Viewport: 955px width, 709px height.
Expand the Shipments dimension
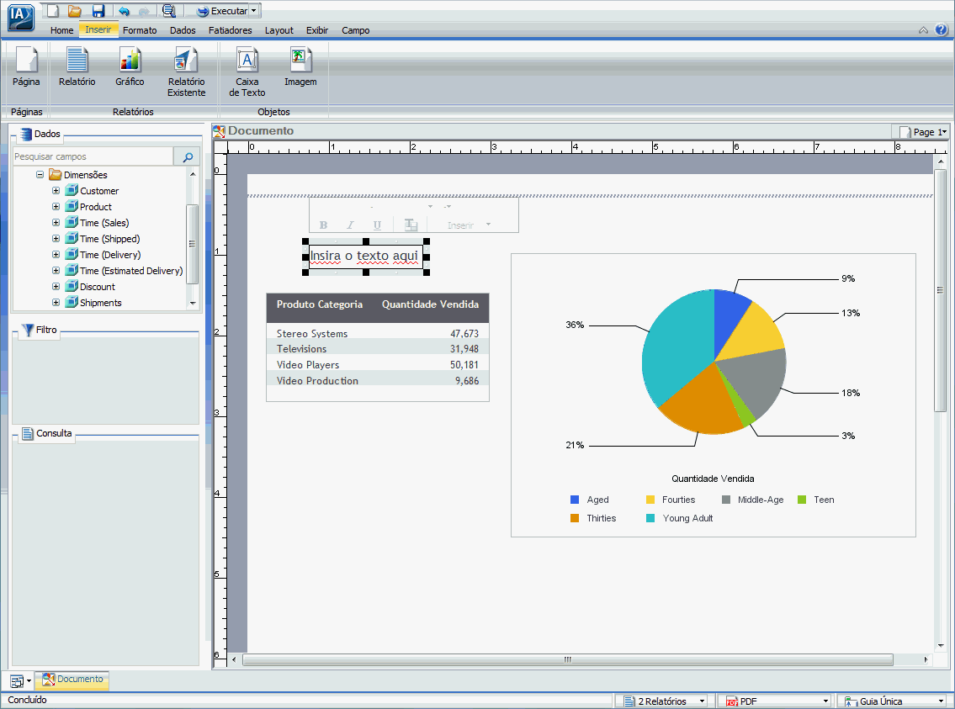(56, 303)
